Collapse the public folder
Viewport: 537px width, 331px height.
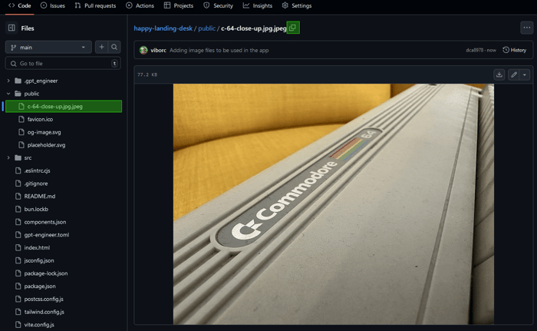(8, 93)
